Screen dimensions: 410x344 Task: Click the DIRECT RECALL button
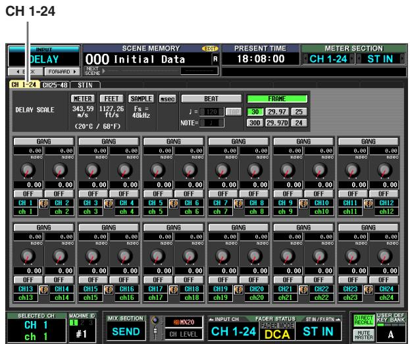(x=363, y=320)
